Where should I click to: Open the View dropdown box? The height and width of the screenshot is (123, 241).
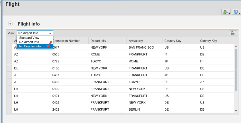[35, 33]
